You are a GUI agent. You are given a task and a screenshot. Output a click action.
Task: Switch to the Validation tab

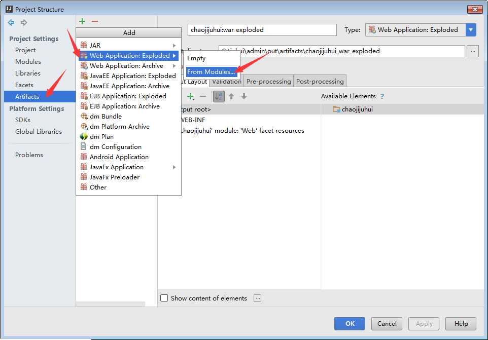(x=227, y=82)
